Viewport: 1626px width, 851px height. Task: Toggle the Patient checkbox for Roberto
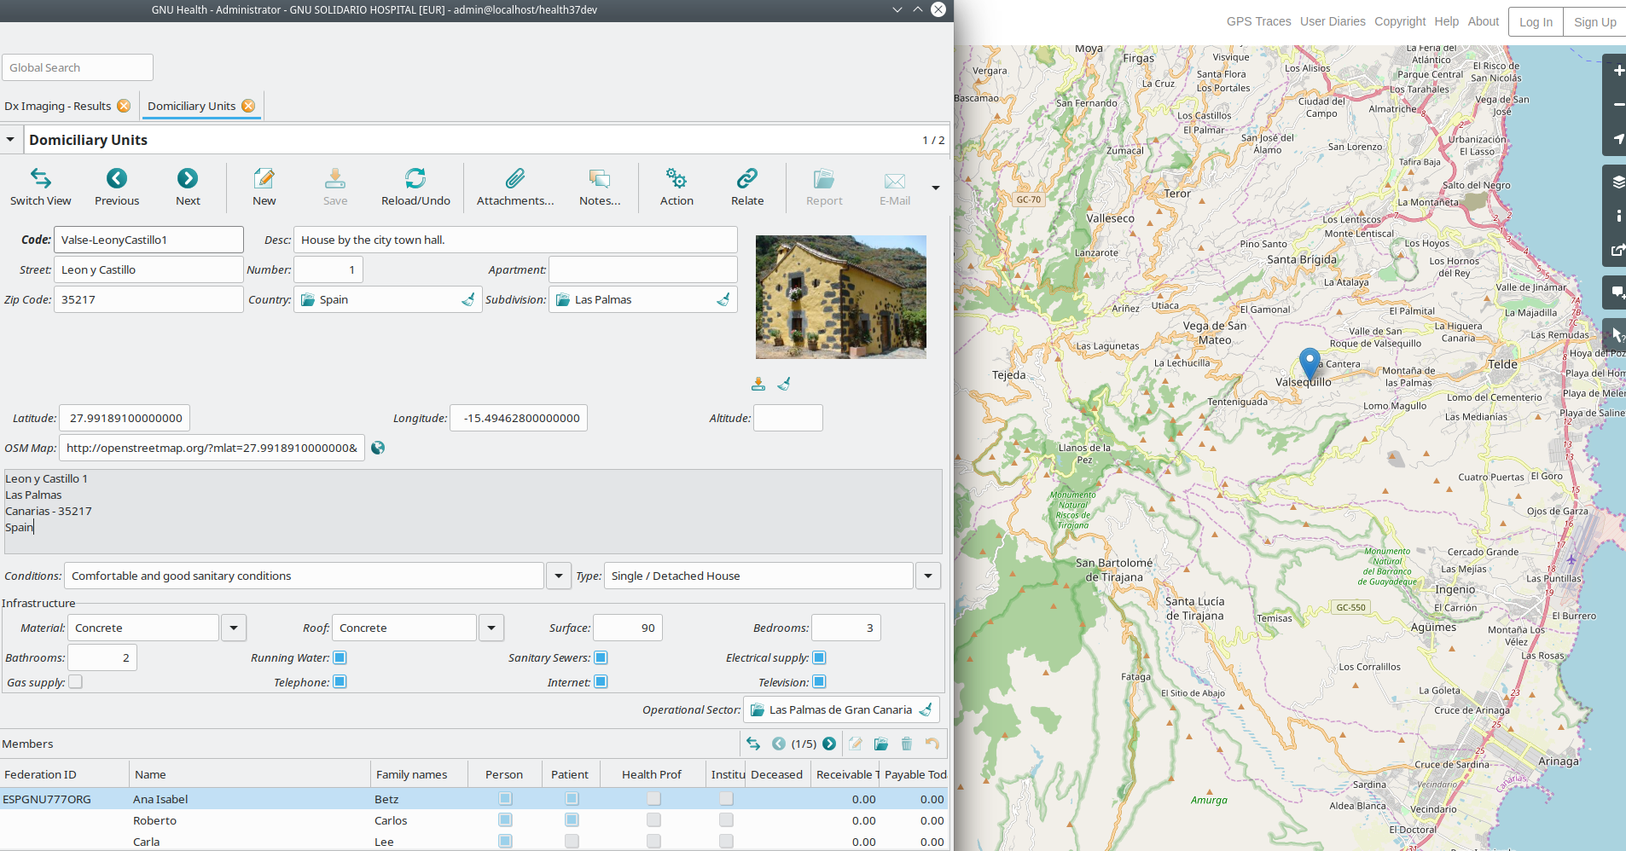tap(572, 819)
